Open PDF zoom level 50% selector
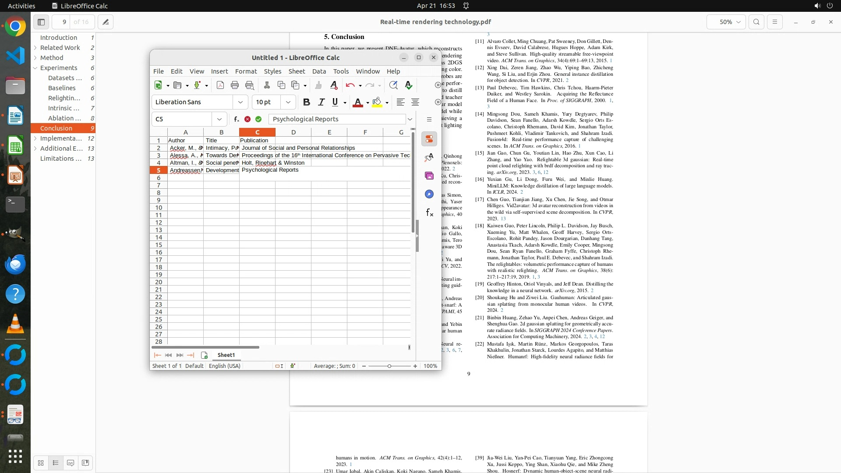 [726, 22]
